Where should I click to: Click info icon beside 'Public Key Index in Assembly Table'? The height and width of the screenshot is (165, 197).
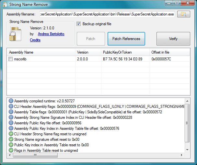[x=11, y=128]
